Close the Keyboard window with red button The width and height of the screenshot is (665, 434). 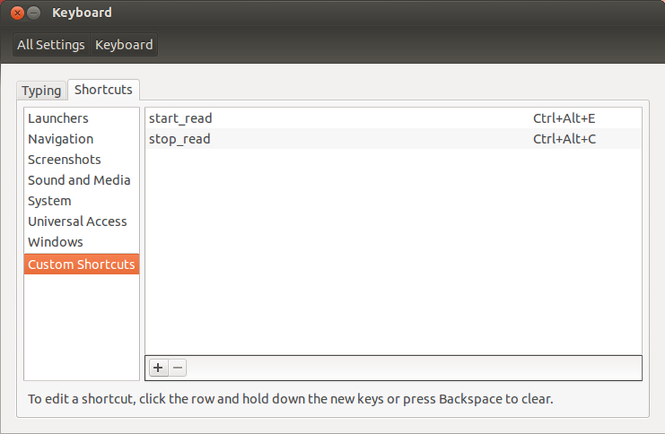point(17,13)
